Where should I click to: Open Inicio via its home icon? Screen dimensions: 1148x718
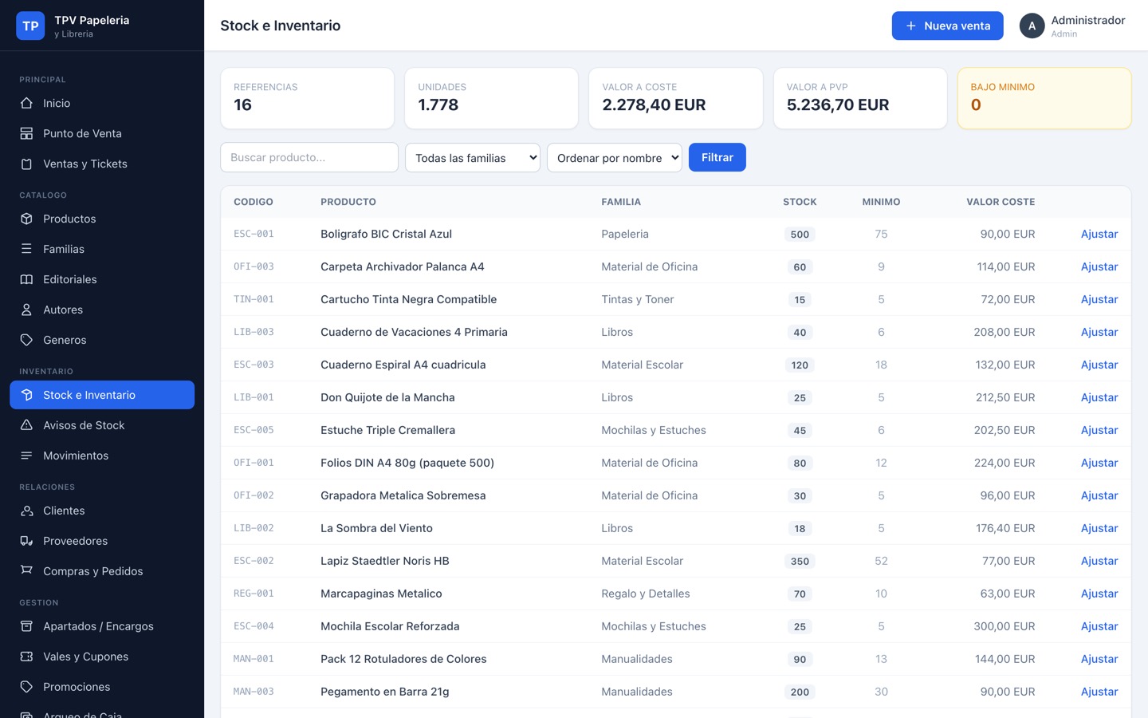pos(26,103)
